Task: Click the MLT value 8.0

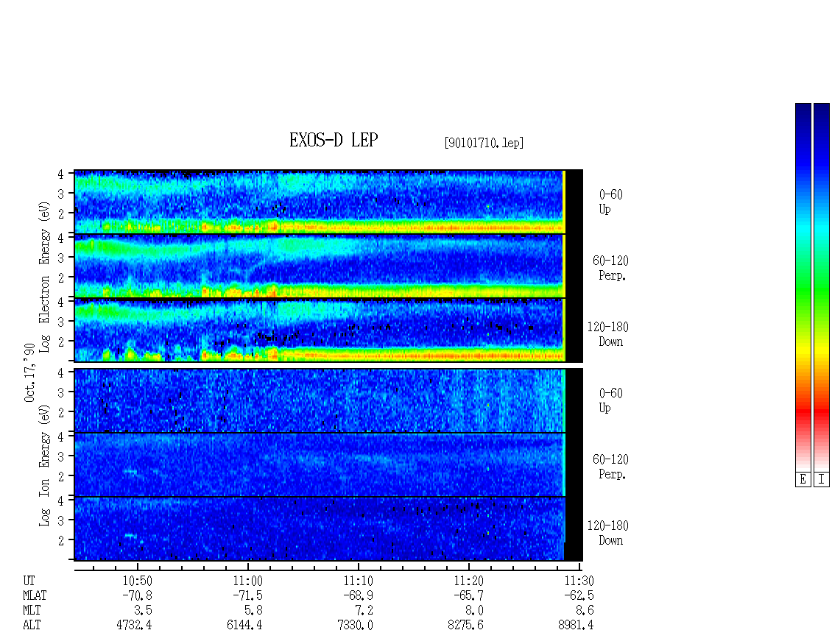Action: click(x=474, y=611)
